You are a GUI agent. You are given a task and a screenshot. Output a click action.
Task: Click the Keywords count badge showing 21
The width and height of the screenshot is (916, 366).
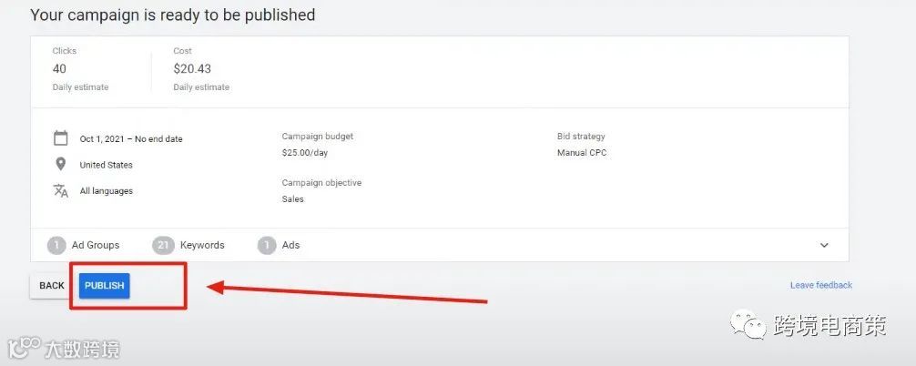click(164, 245)
